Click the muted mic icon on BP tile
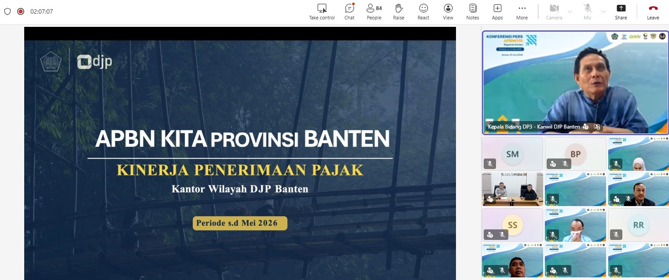669x280 pixels. [x=565, y=164]
